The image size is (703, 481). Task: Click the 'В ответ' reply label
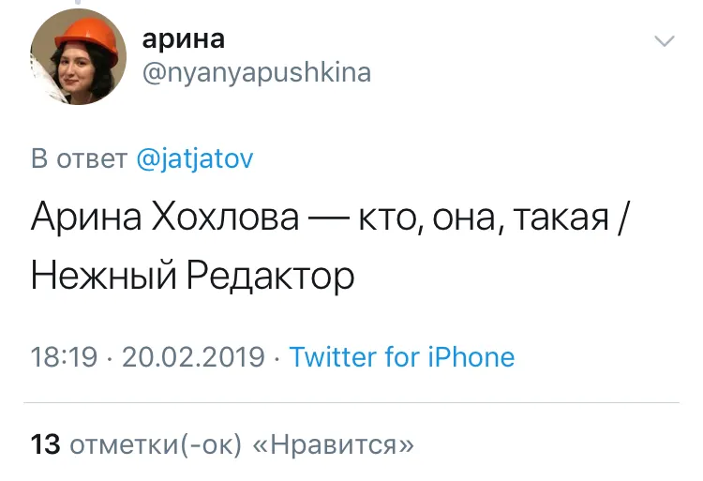(x=79, y=158)
